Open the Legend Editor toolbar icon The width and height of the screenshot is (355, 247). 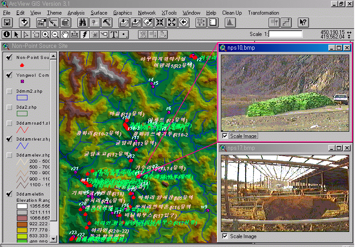pyautogui.click(x=54, y=23)
